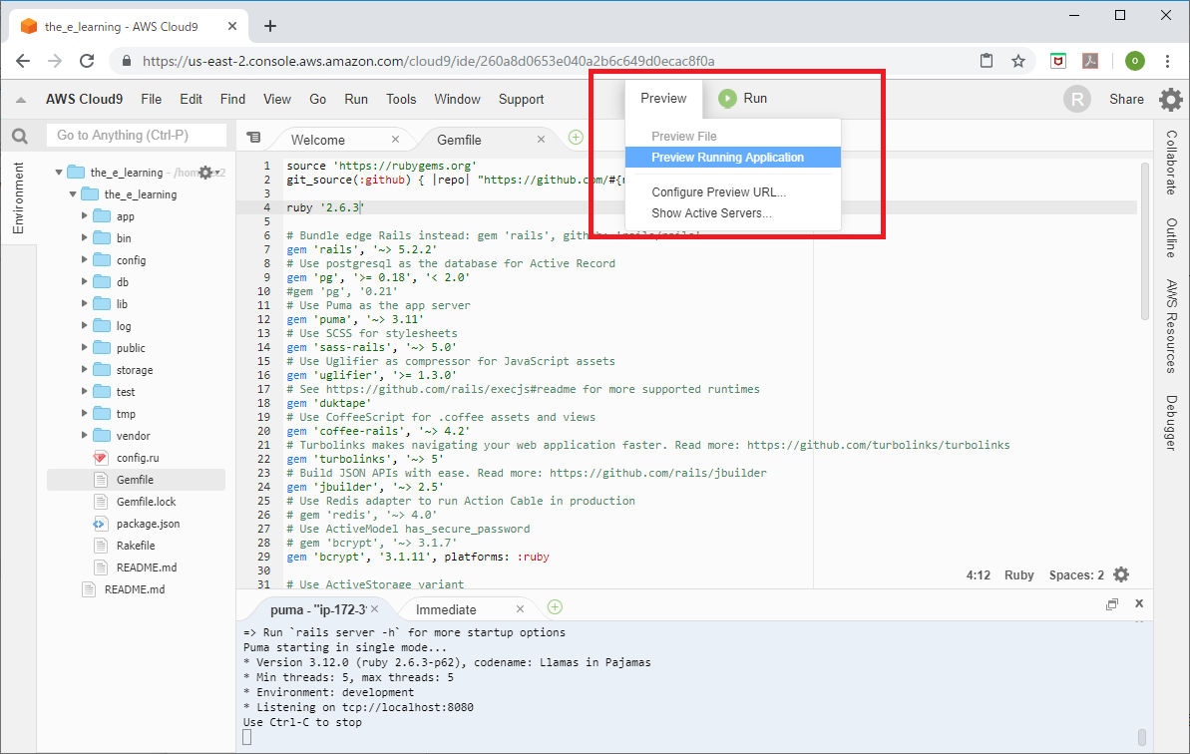Open the Edit menu
Viewport: 1190px width, 754px height.
pyautogui.click(x=191, y=100)
